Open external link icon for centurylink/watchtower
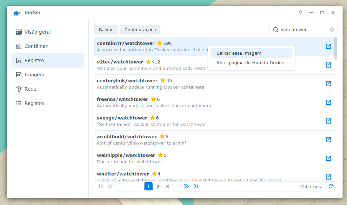Screen dimensions: 347x205 click(328, 83)
